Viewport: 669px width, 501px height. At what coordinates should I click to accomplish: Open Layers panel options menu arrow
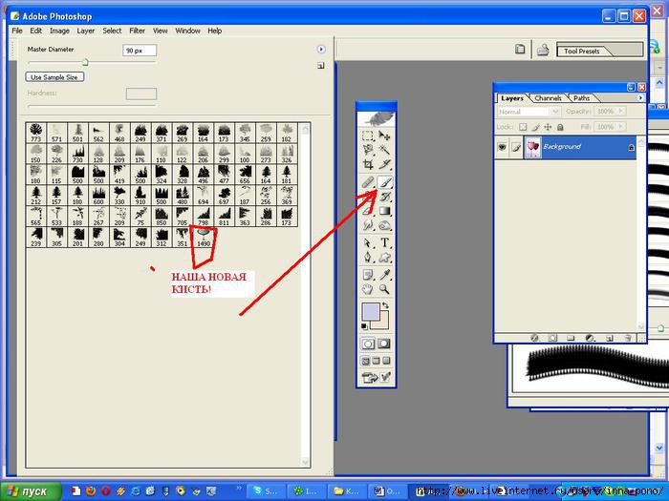coord(640,98)
